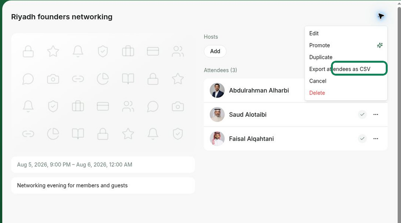Select Edit from the event menu
Image resolution: width=401 pixels, height=223 pixels.
[x=346, y=33]
